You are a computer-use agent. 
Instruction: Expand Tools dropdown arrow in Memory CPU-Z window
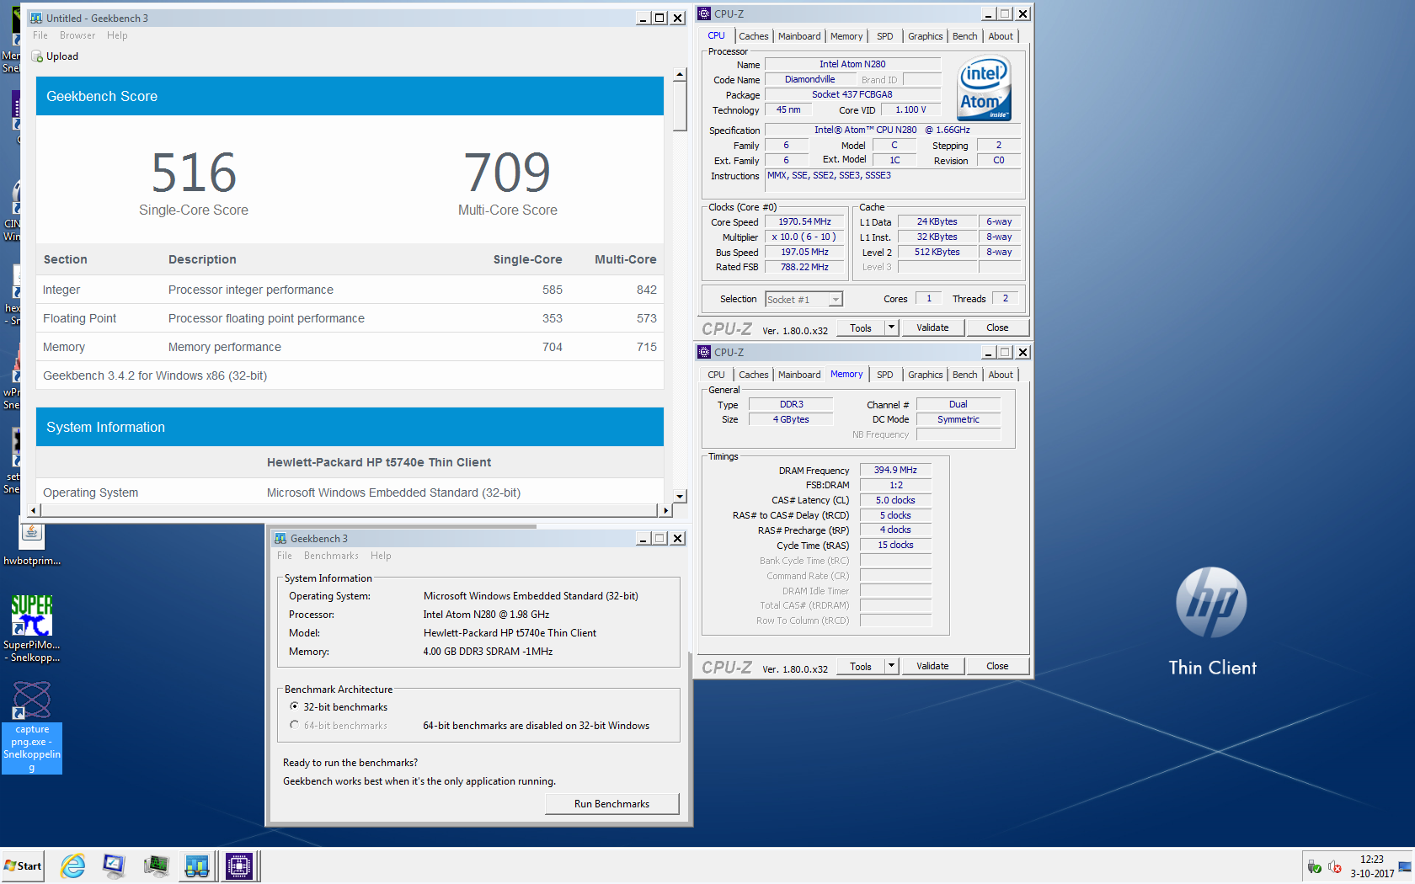891,666
